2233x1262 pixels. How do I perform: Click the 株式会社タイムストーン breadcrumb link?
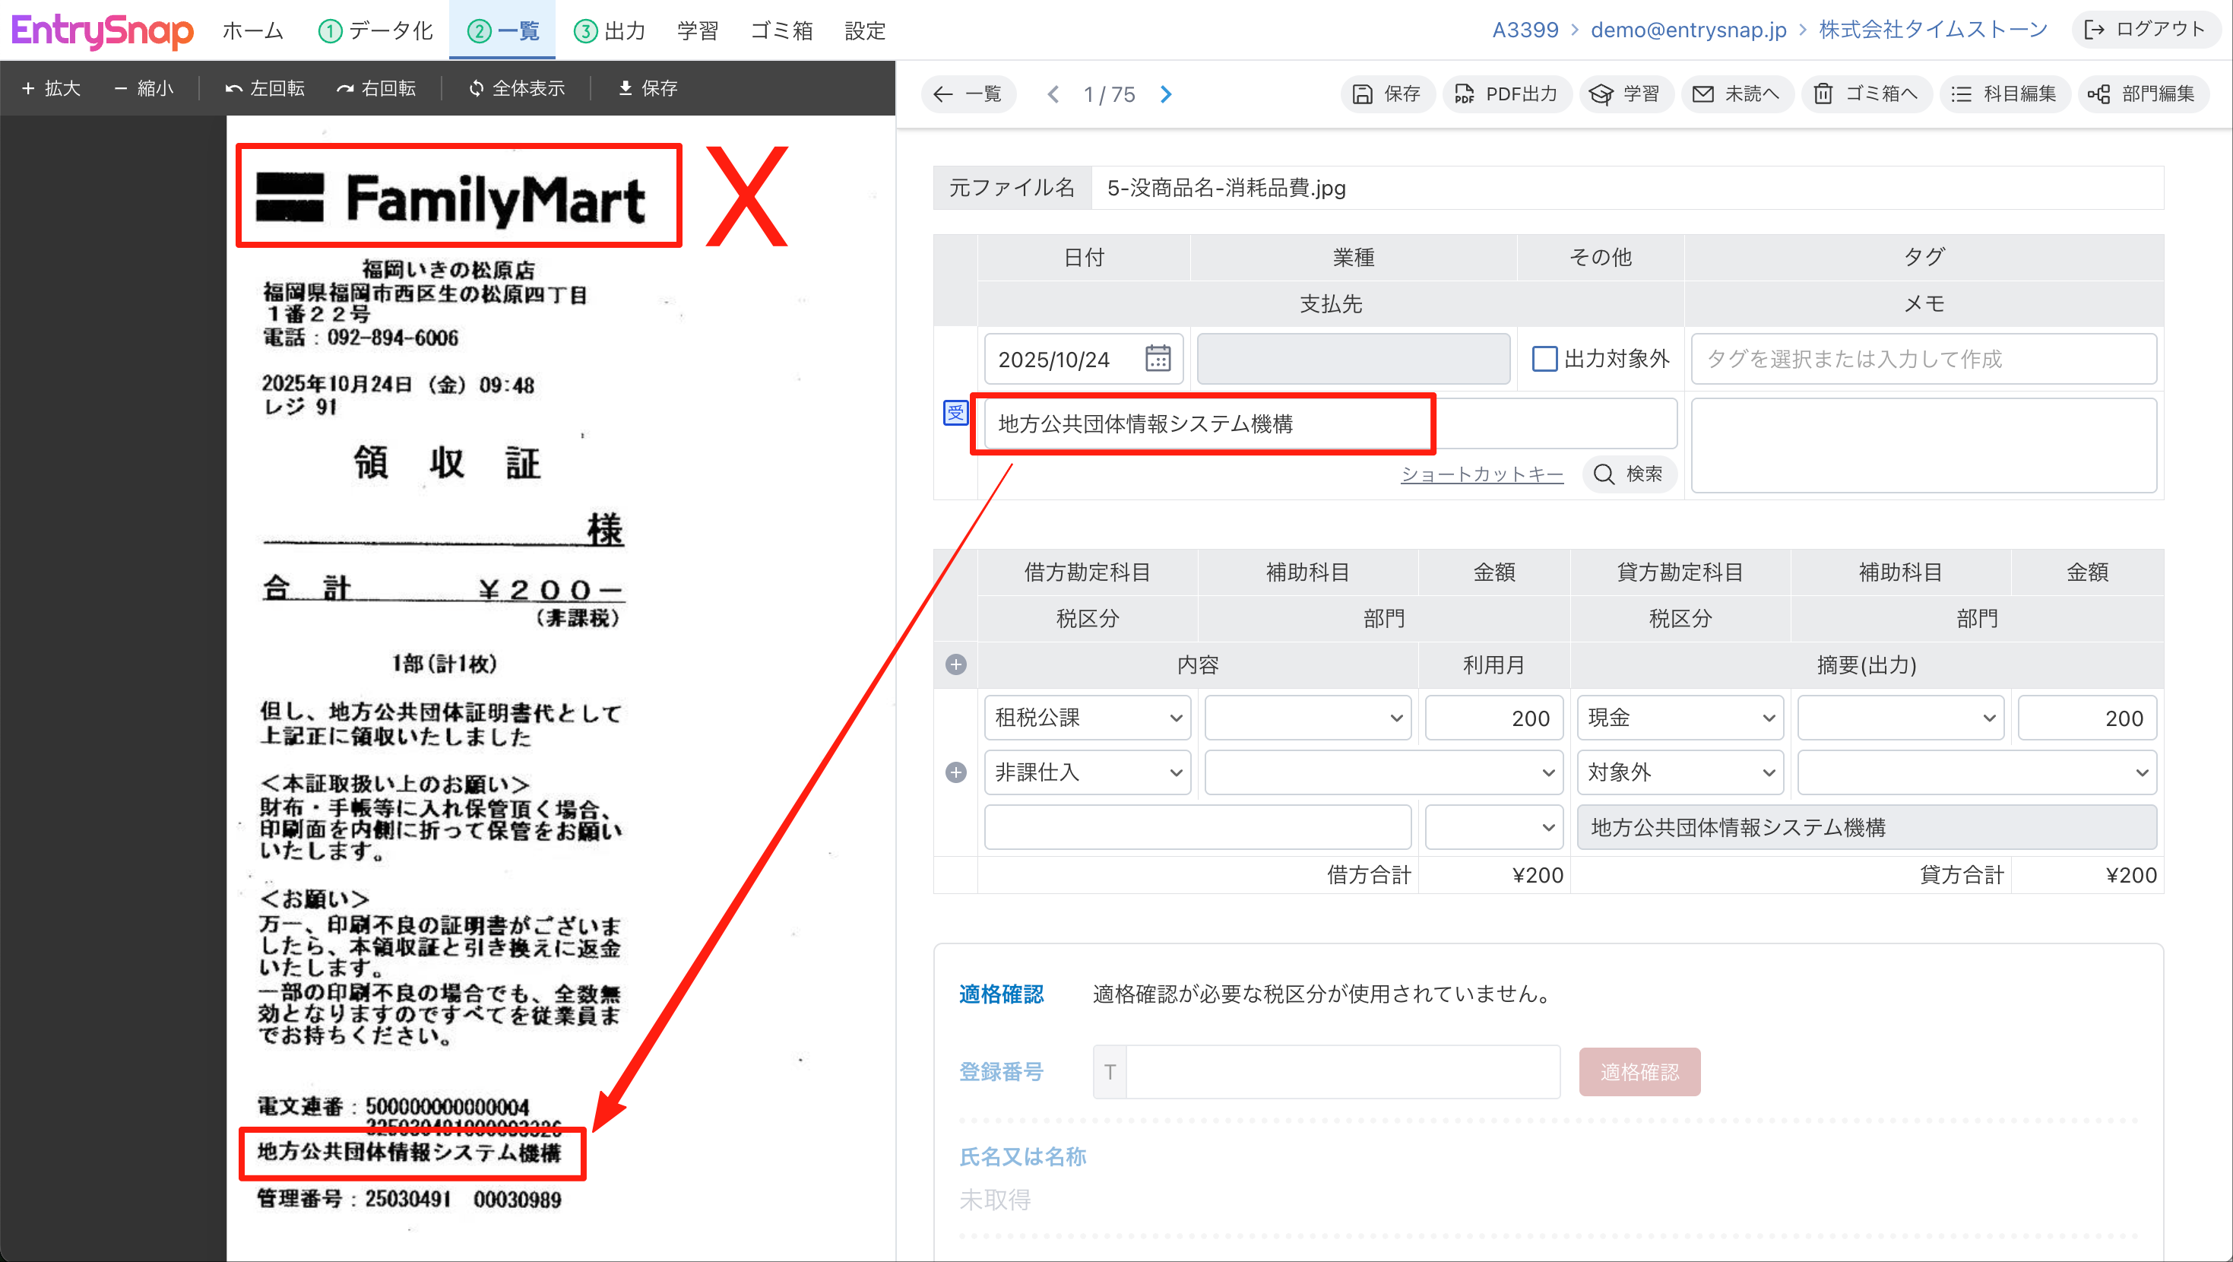point(1933,30)
